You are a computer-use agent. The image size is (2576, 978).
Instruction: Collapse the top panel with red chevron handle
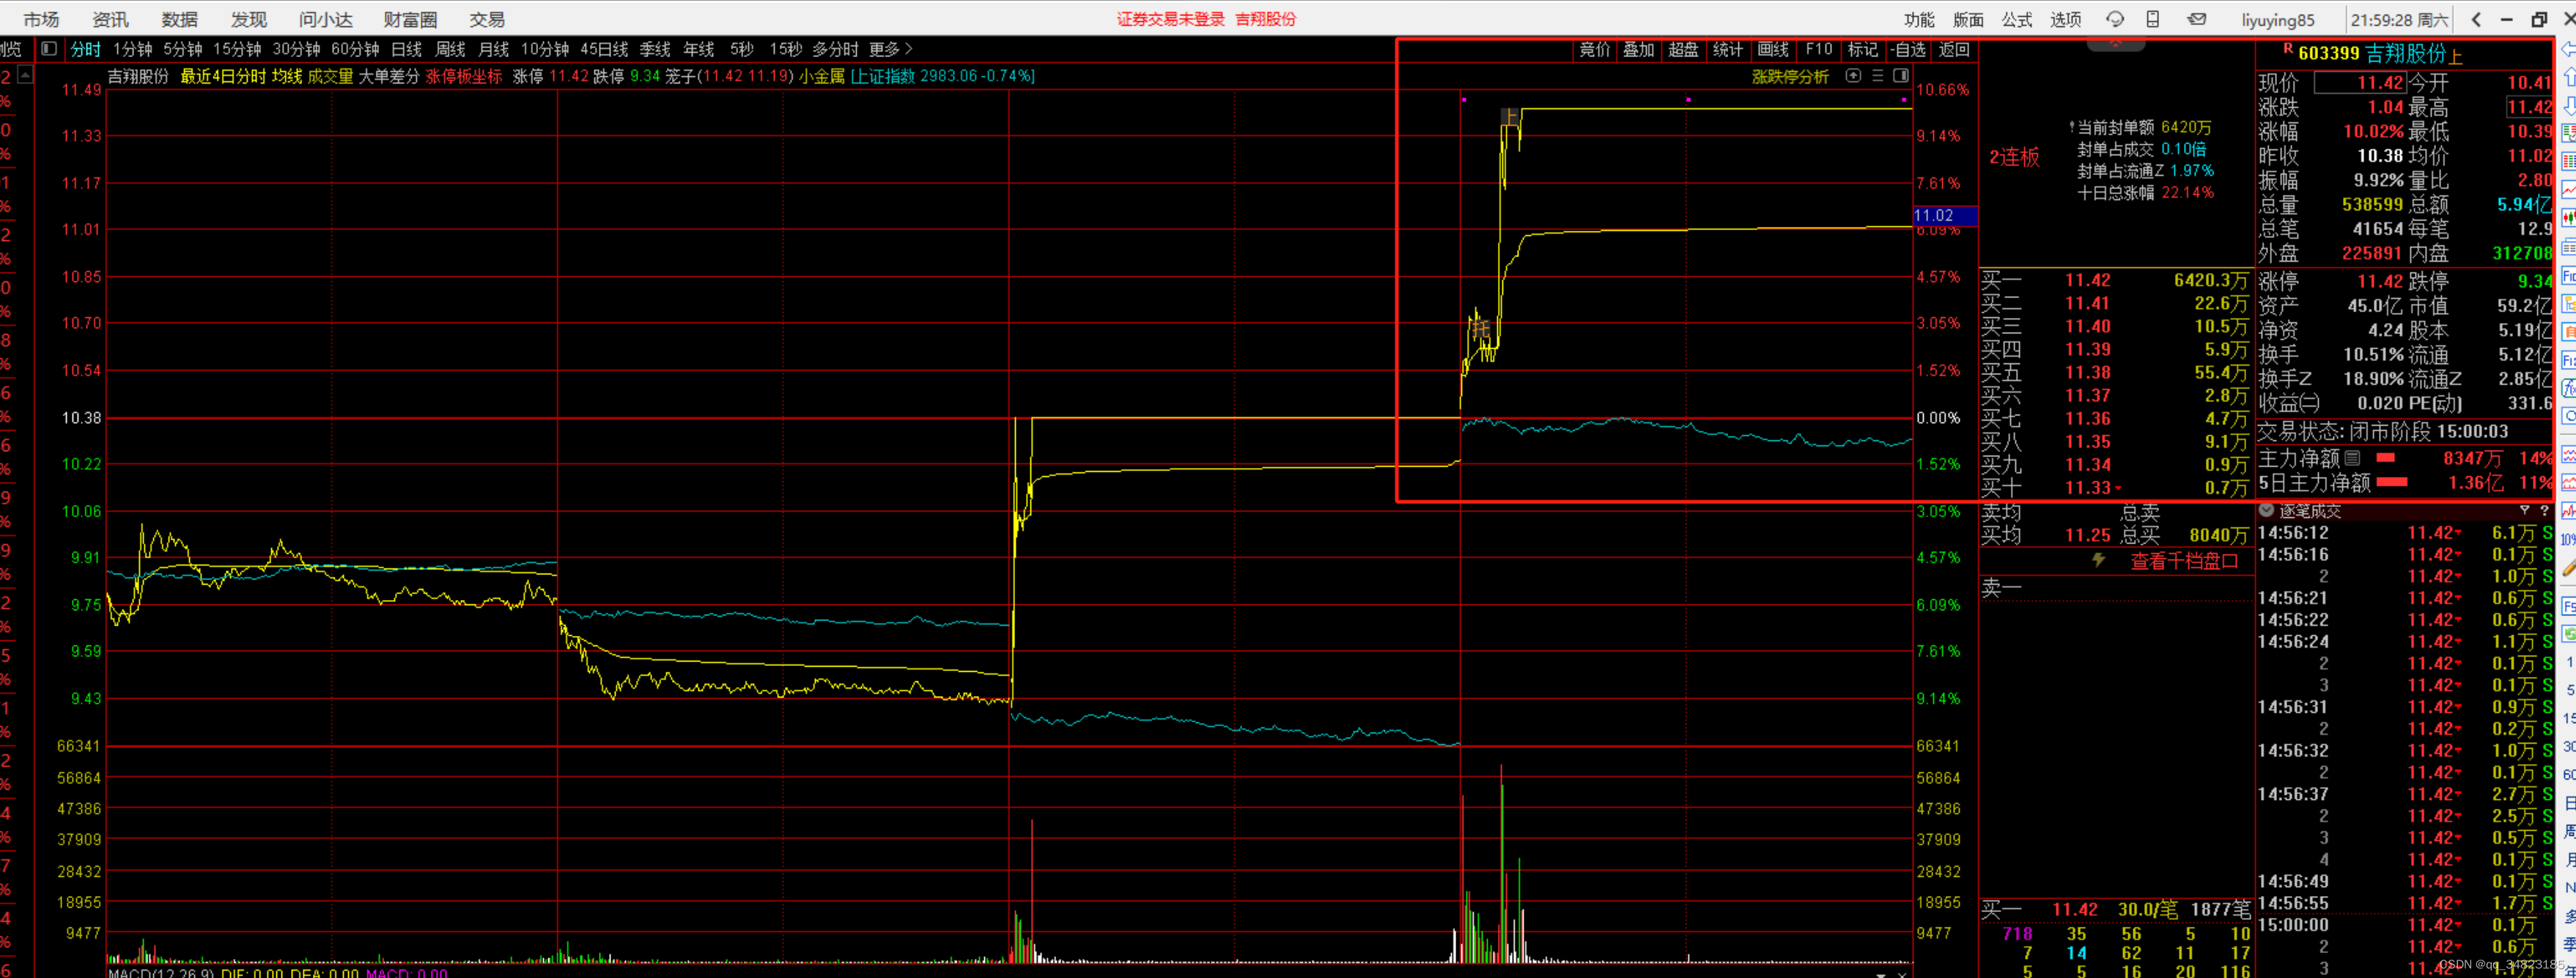click(2115, 44)
